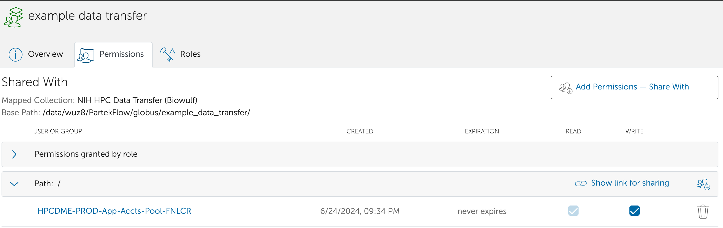Expand Permissions granted by role chevron
The image size is (723, 228).
coord(14,154)
